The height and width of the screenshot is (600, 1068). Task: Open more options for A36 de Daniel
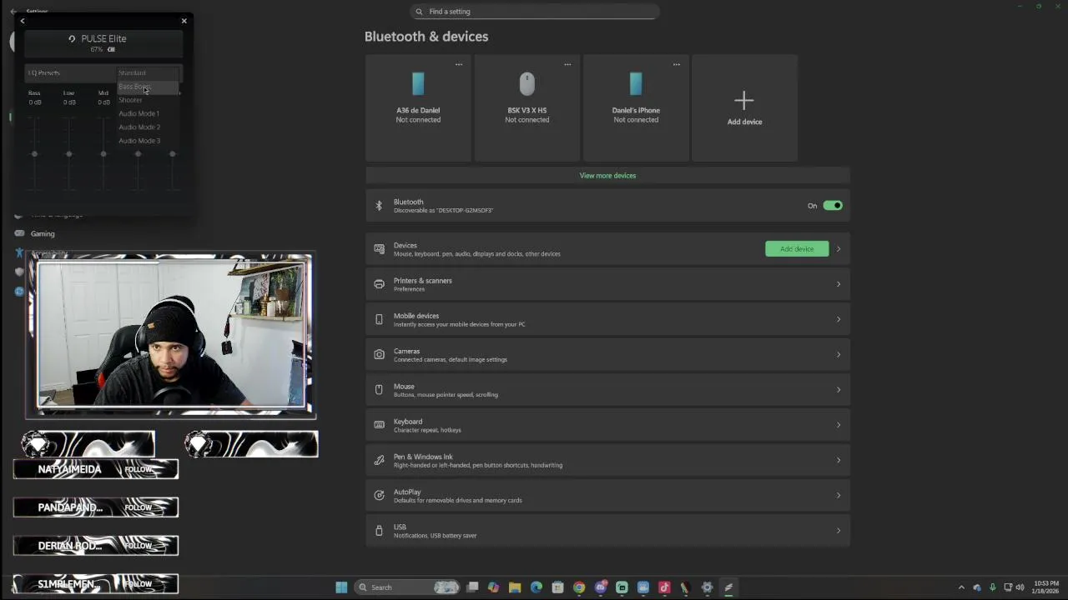pyautogui.click(x=458, y=64)
